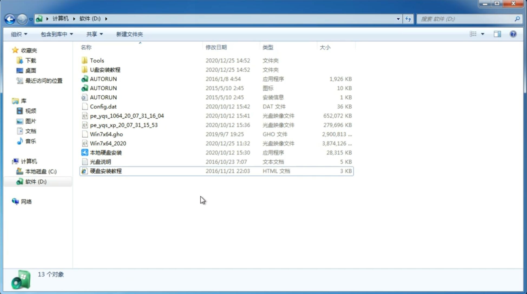Open 硬盘安装教程 HTML document

pos(106,171)
